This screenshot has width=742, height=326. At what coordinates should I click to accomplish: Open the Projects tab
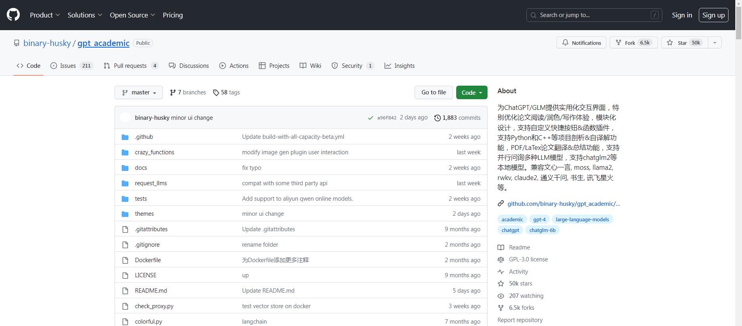[x=274, y=66]
